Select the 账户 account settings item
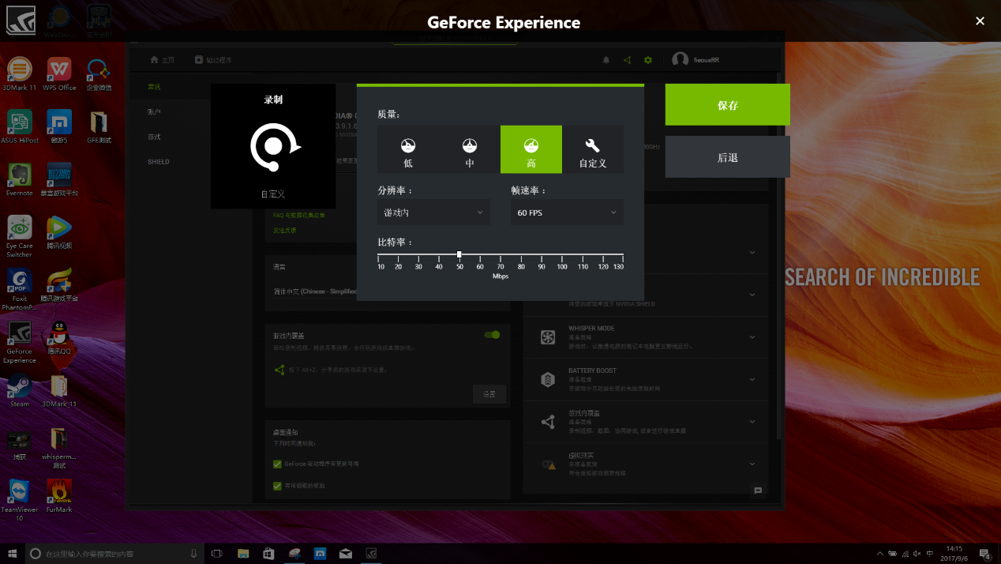 pos(154,112)
